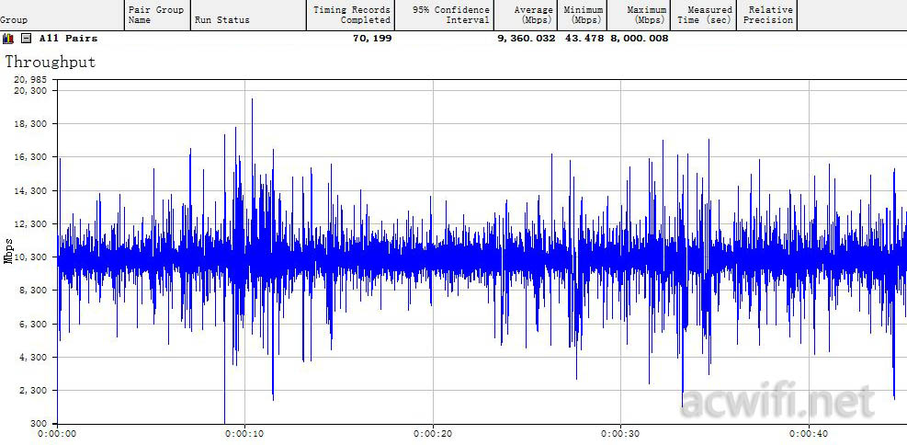The image size is (907, 445).
Task: Click the All Pairs group chart icon
Action: 8,39
